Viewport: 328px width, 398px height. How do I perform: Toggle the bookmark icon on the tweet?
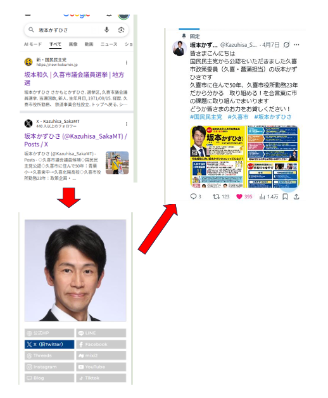point(285,196)
